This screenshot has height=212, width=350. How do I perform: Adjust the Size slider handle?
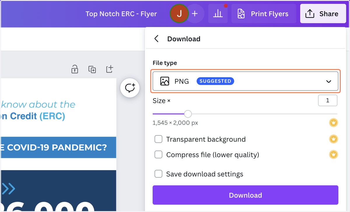click(x=188, y=114)
